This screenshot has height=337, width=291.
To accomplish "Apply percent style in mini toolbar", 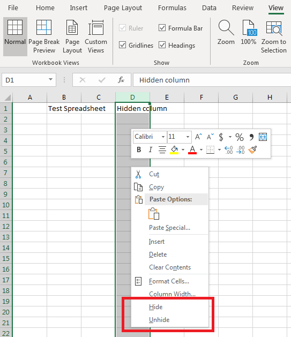I will [x=240, y=137].
